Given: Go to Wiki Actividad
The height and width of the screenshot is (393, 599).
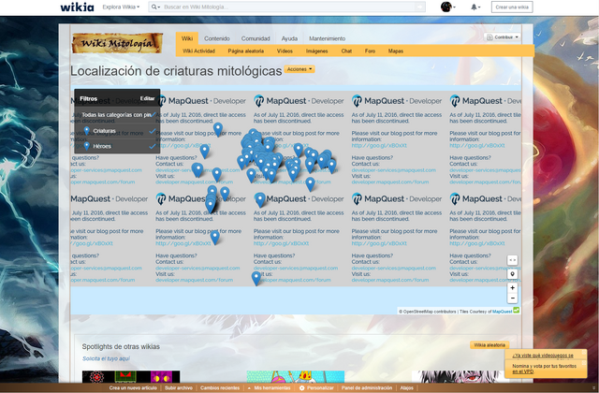Looking at the screenshot, I should point(198,51).
